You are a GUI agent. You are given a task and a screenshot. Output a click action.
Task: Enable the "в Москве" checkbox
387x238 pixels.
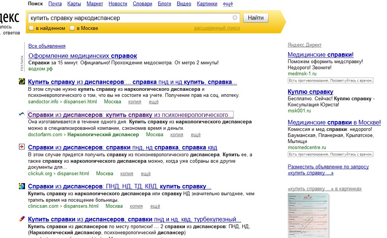click(x=72, y=28)
